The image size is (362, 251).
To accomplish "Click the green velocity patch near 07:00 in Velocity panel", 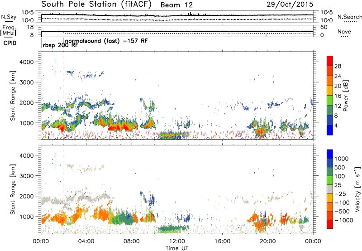I will (x=122, y=218).
